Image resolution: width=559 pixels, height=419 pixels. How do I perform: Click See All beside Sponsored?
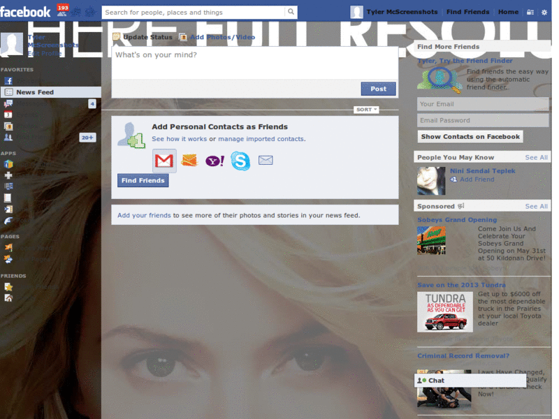(536, 206)
